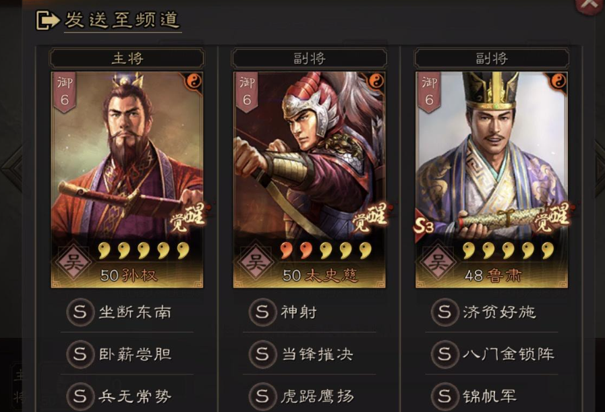Click the red stars on 太史慈's card
Image resolution: width=605 pixels, height=412 pixels.
pos(296,250)
